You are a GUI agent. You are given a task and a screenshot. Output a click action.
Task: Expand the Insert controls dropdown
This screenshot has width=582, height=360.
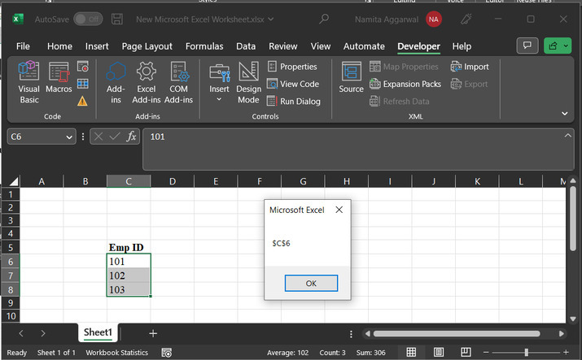click(219, 100)
